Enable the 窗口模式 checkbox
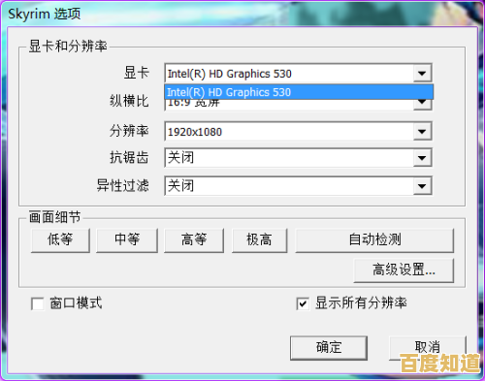 click(38, 303)
